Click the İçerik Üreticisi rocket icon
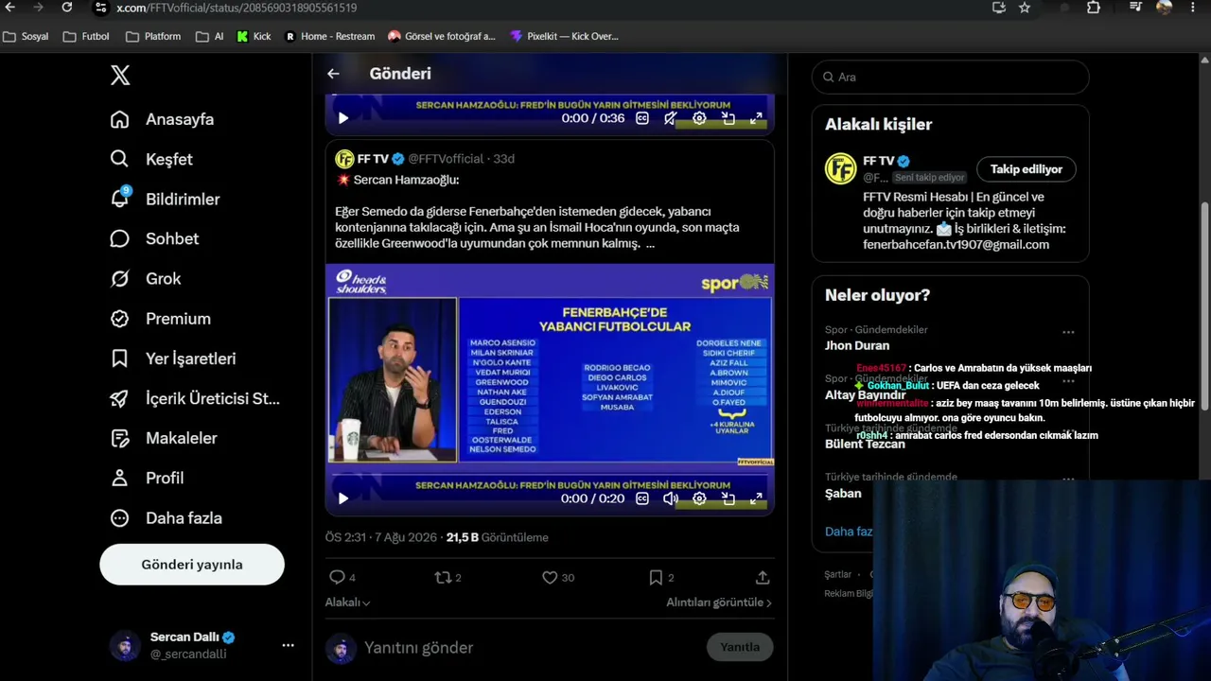The image size is (1211, 681). coord(119,398)
